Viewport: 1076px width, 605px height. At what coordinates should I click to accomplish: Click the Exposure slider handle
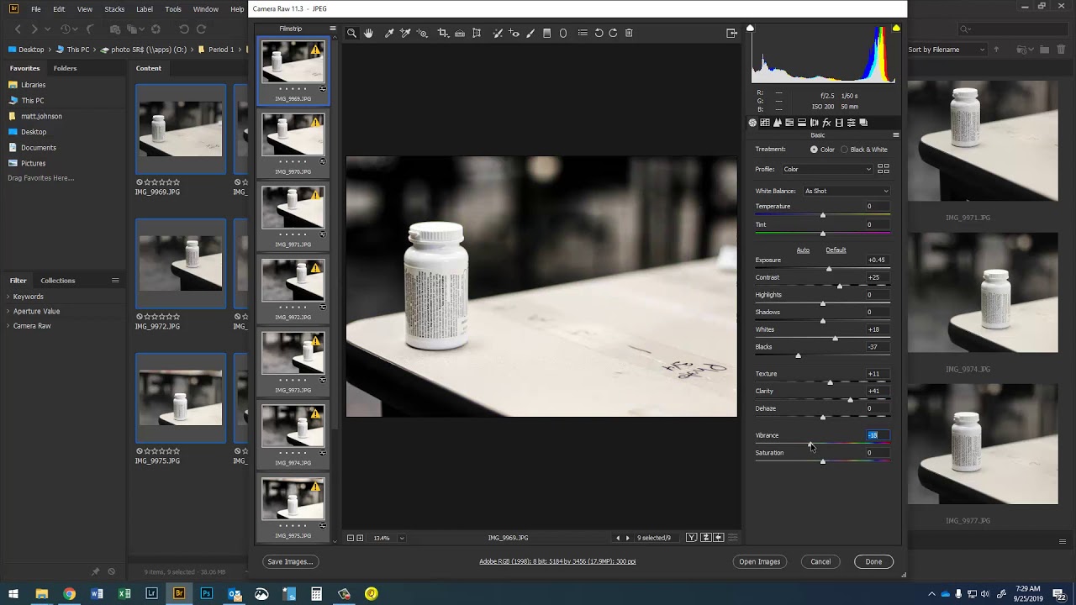click(x=829, y=269)
